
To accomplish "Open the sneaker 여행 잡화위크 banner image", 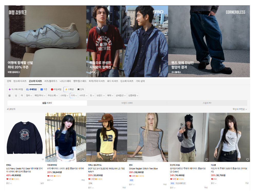I will click(45, 41).
